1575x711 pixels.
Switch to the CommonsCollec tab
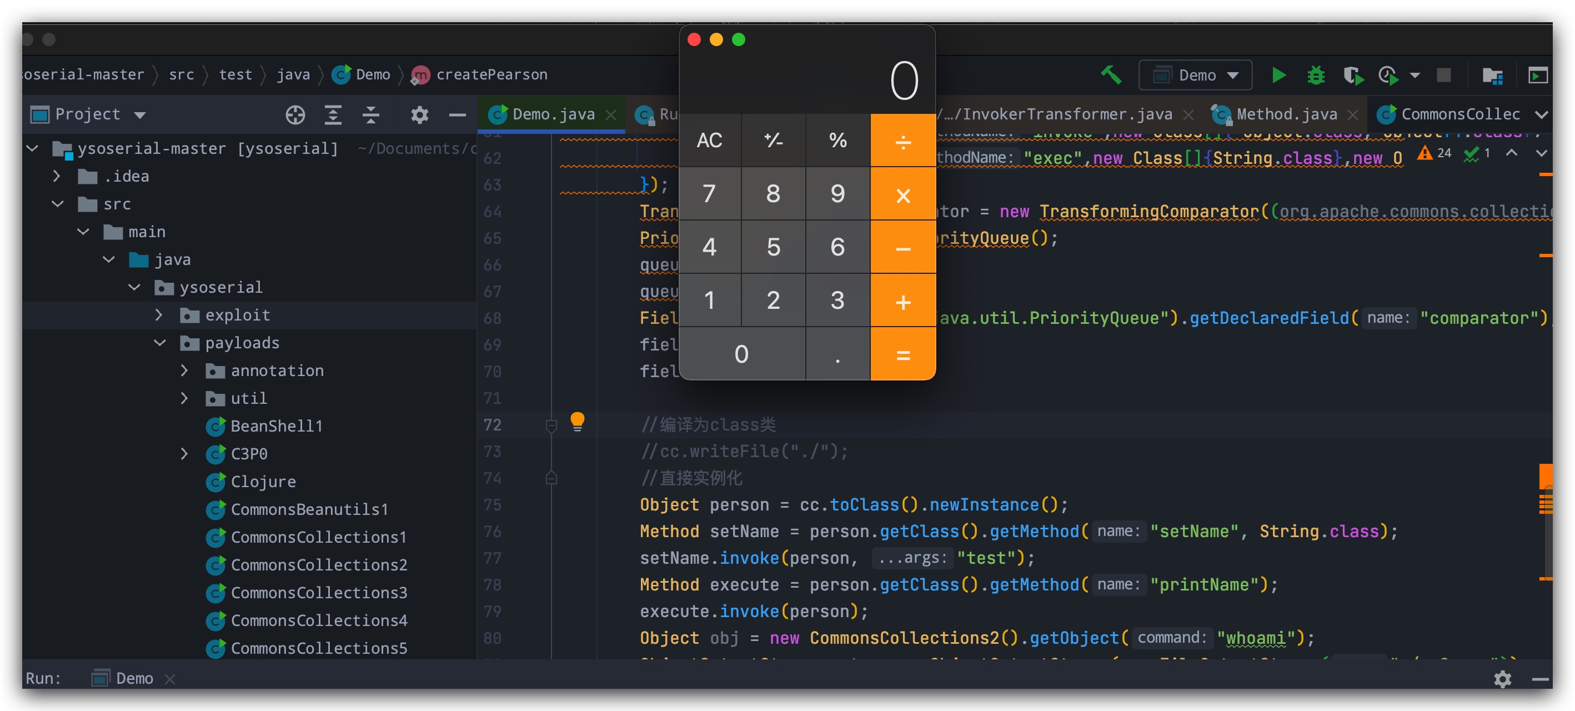pos(1448,114)
